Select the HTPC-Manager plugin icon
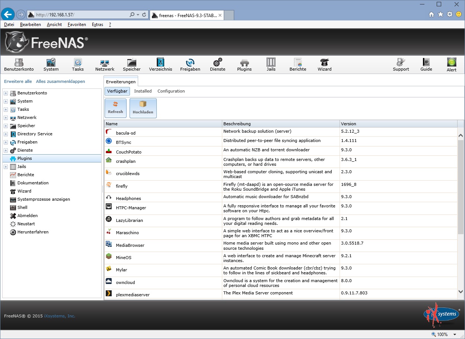 coord(109,206)
